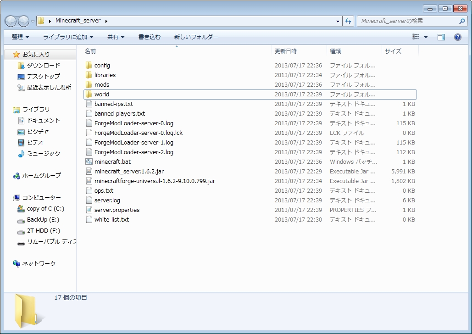Select ForgeModLoader-server-2.log file icon

click(89, 152)
